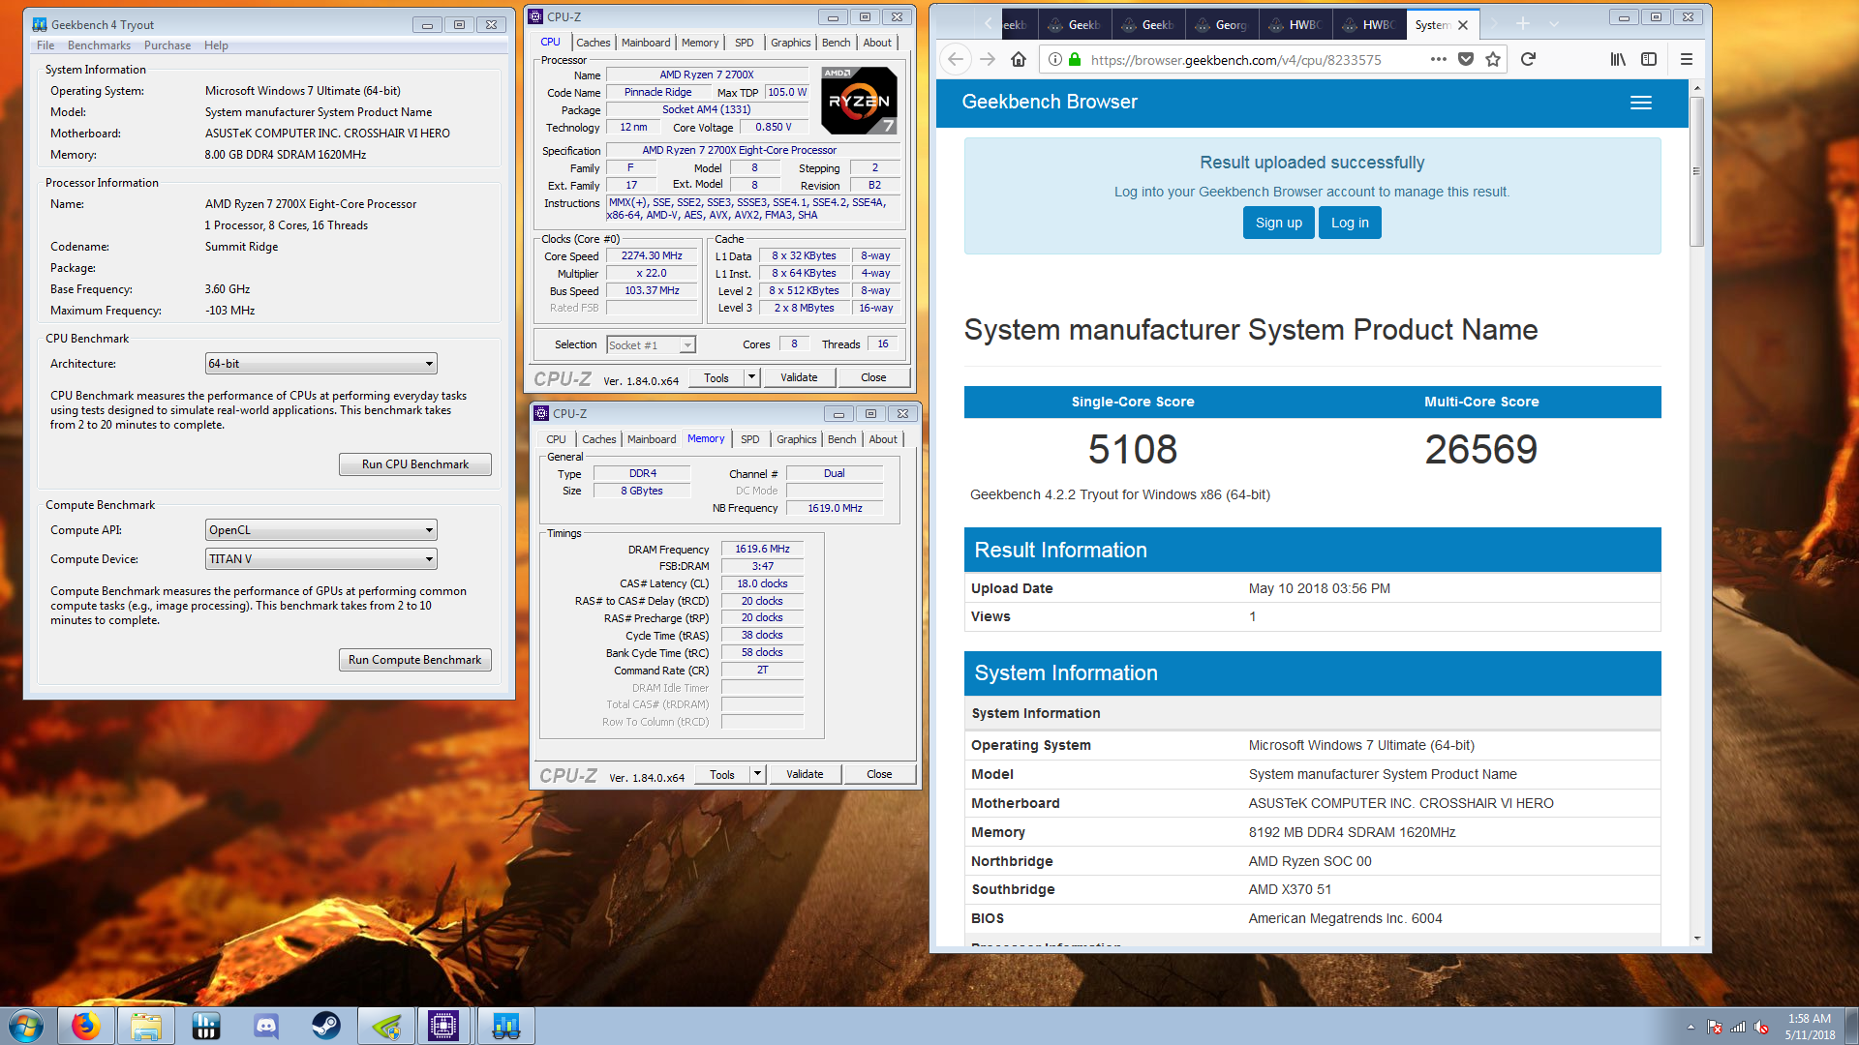Viewport: 1859px width, 1045px height.
Task: Click network signal tray icon
Action: 1738,1027
